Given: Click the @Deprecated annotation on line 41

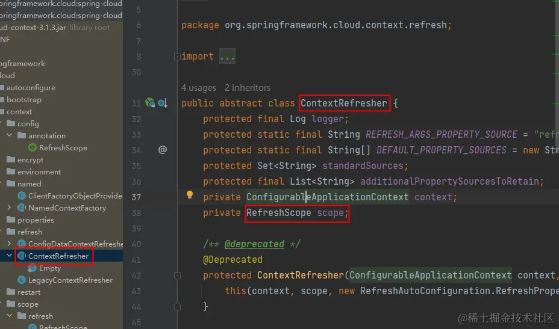Looking at the screenshot, I should point(233,260).
